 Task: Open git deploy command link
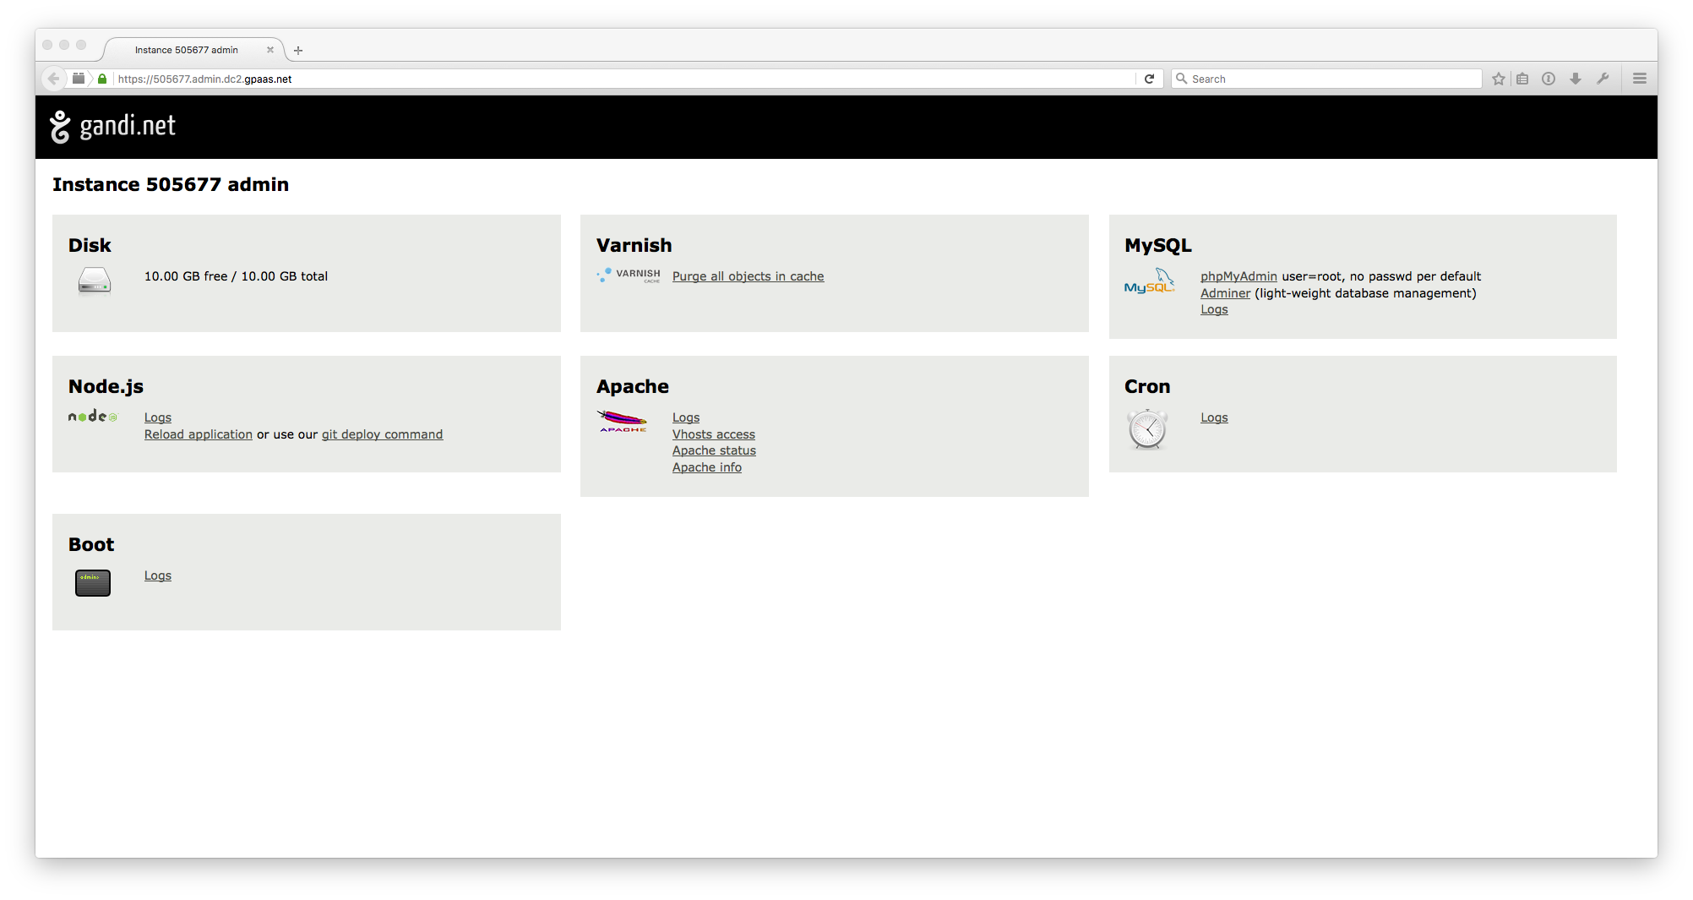pyautogui.click(x=382, y=434)
